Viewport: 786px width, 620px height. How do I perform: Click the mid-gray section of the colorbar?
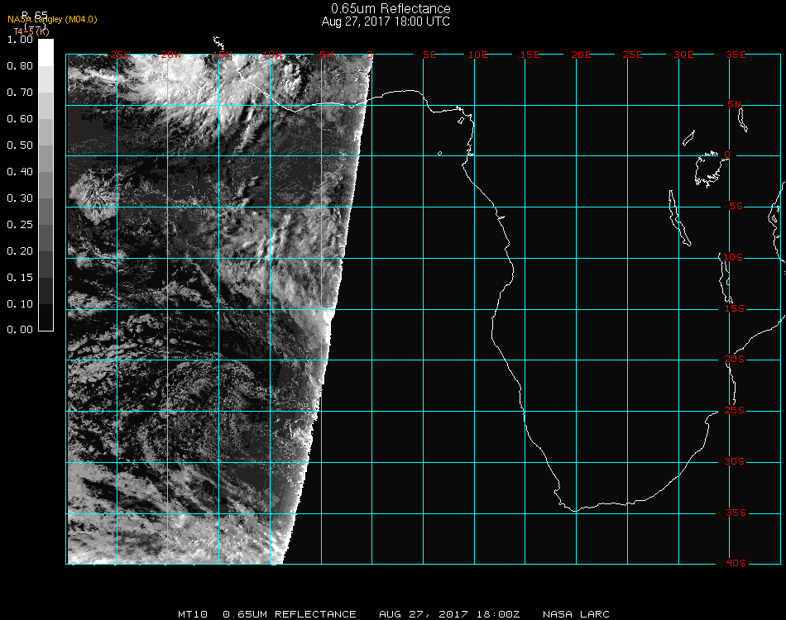tap(46, 185)
